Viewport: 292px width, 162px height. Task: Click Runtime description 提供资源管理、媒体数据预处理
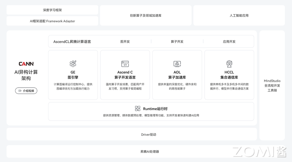pyautogui.click(x=151, y=115)
